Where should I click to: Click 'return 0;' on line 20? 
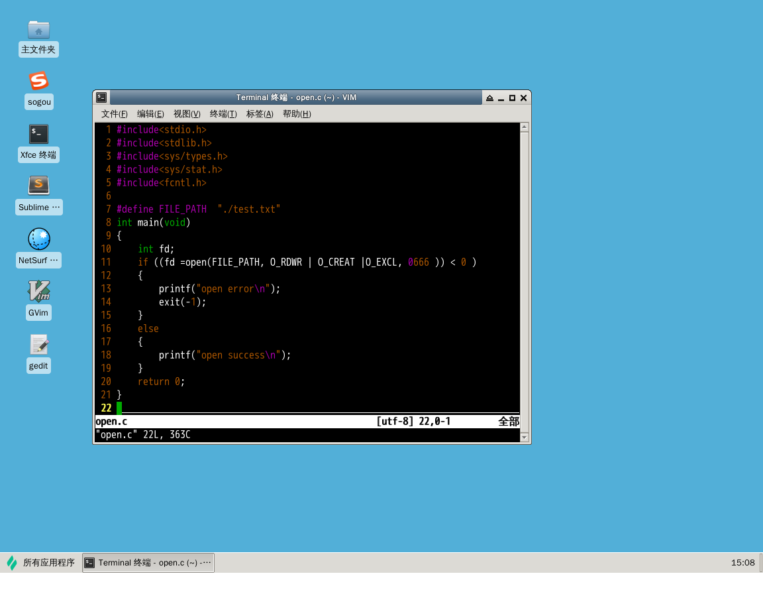pos(161,382)
